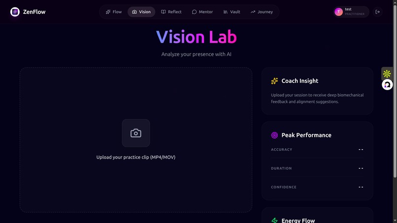Click the ZenFlow logo icon
The image size is (397, 223).
click(x=15, y=12)
